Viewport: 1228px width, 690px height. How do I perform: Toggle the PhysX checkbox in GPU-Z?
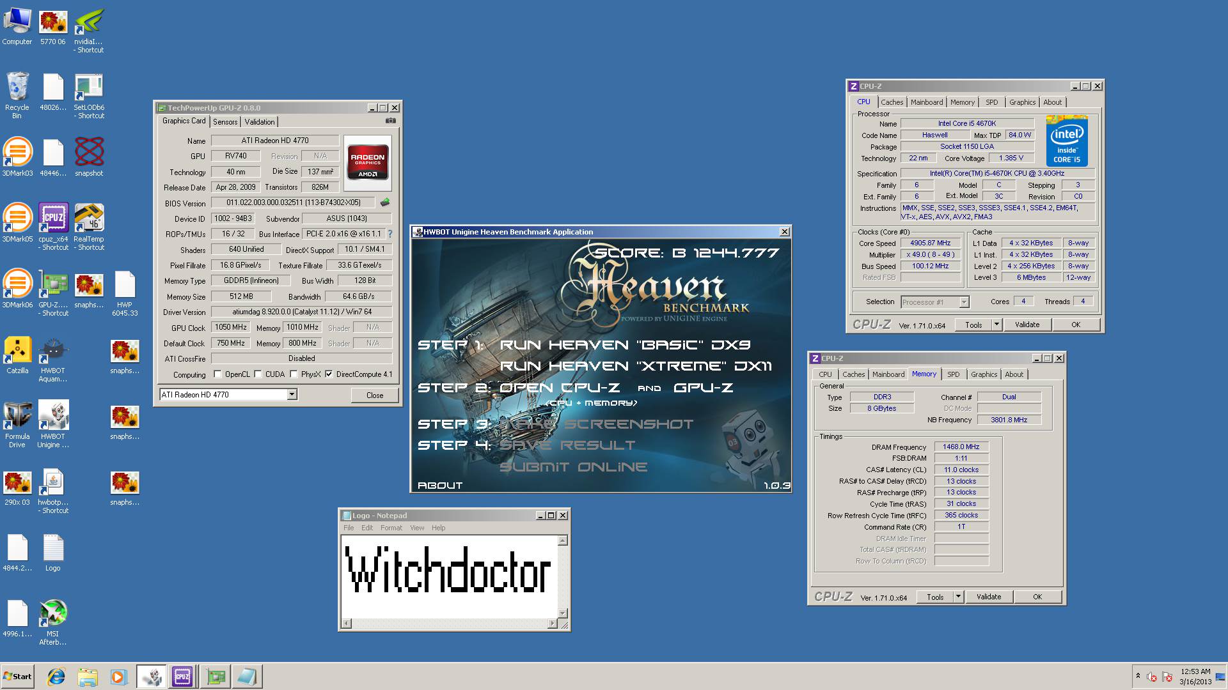tap(294, 374)
